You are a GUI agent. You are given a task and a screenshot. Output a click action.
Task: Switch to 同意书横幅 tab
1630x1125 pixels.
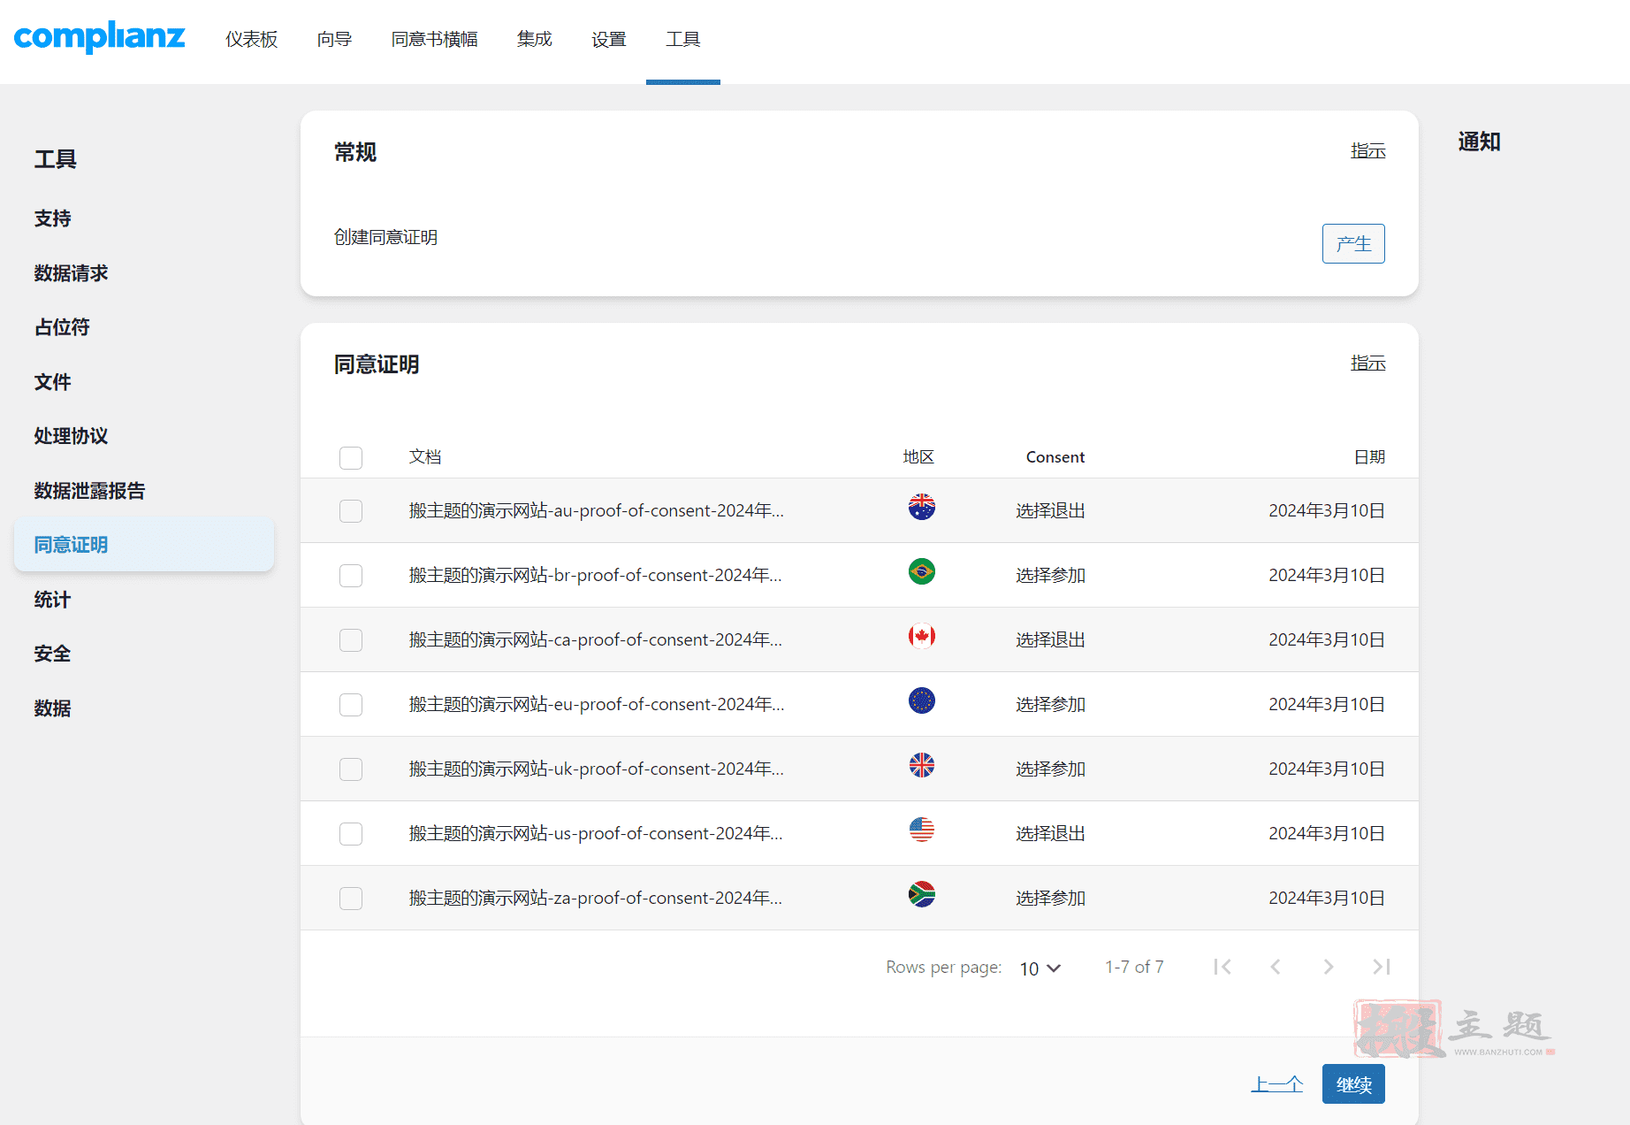pyautogui.click(x=434, y=39)
